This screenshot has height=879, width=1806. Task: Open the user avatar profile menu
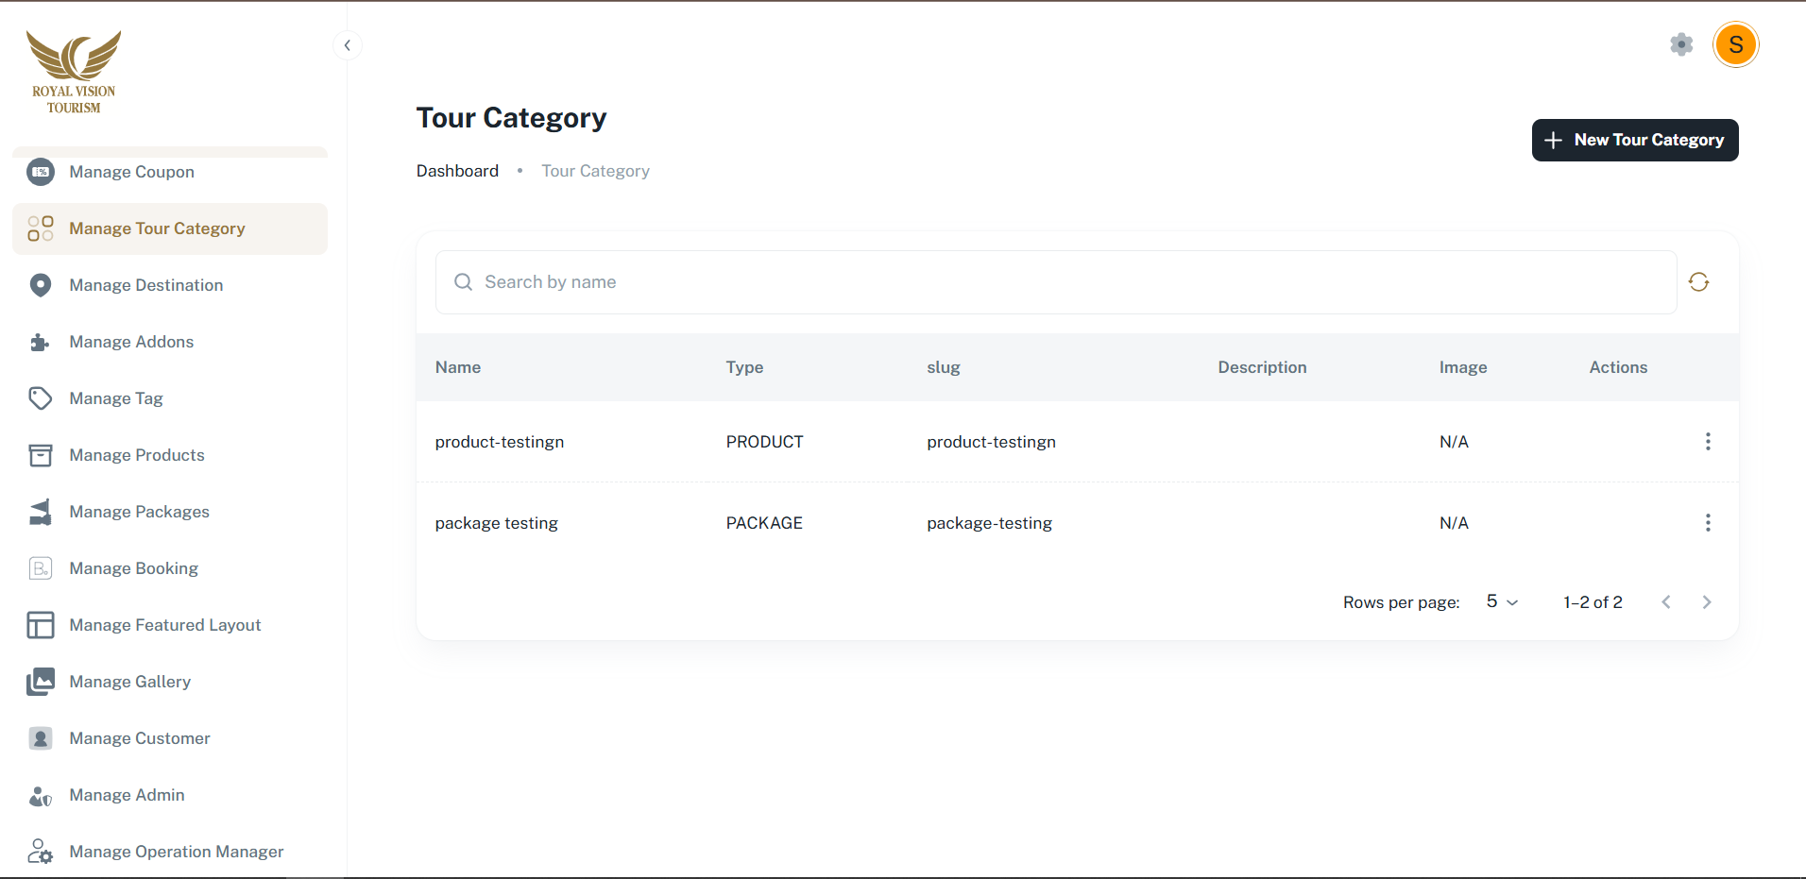click(1735, 45)
